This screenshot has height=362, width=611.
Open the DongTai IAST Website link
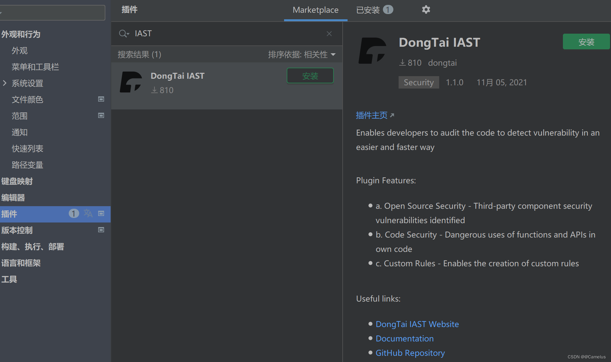click(x=417, y=324)
